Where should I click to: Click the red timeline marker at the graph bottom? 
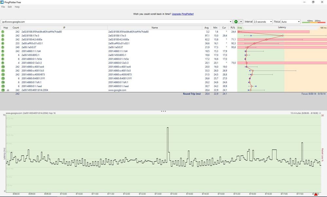(316, 193)
